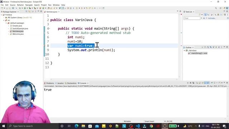Open the Coverage button dropdown arrow
This screenshot has height=129, width=229.
click(x=32, y=8)
